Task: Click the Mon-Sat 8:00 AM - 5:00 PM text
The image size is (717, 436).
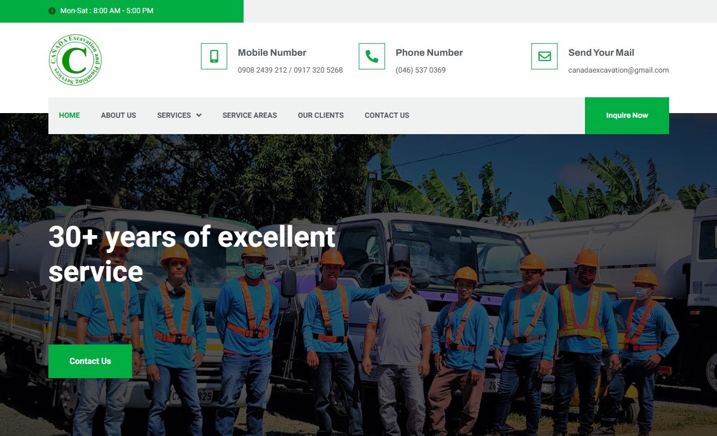Action: click(107, 11)
